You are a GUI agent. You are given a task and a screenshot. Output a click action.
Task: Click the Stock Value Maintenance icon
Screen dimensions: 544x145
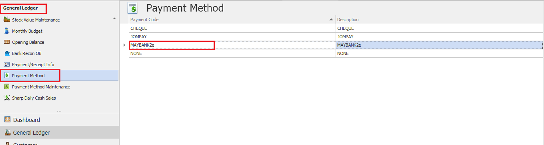tap(7, 20)
